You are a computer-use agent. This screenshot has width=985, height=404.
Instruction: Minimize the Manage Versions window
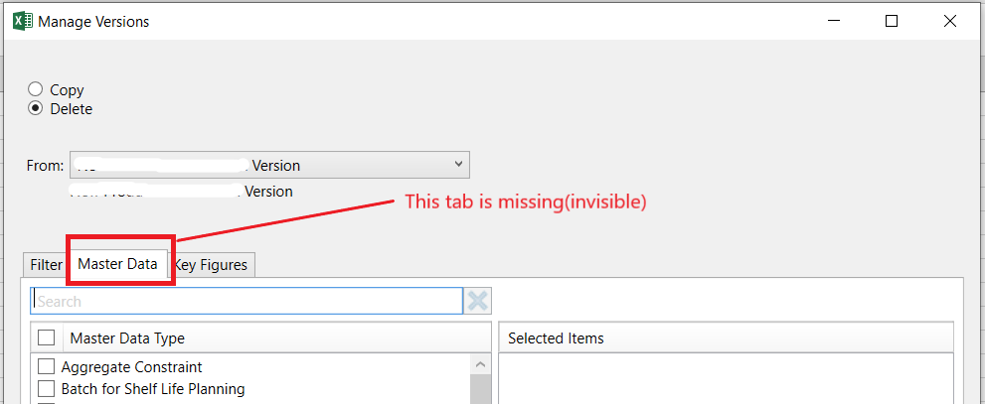point(833,21)
